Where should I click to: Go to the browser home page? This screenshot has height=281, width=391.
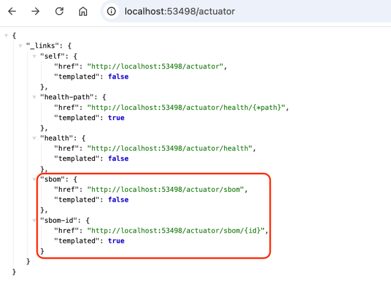[83, 11]
